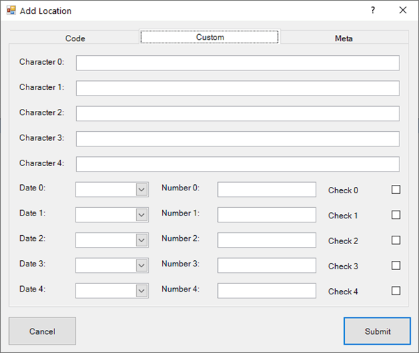The image size is (419, 353).
Task: Click the Cancel button
Action: [43, 331]
